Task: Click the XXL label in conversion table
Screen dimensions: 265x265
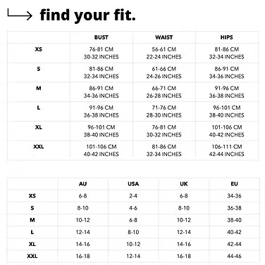Action: [x=32, y=256]
